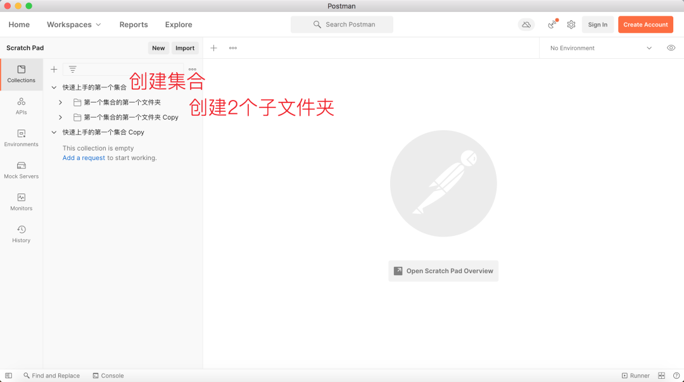Select the 快速上手的第一个集合 collection name

click(94, 87)
